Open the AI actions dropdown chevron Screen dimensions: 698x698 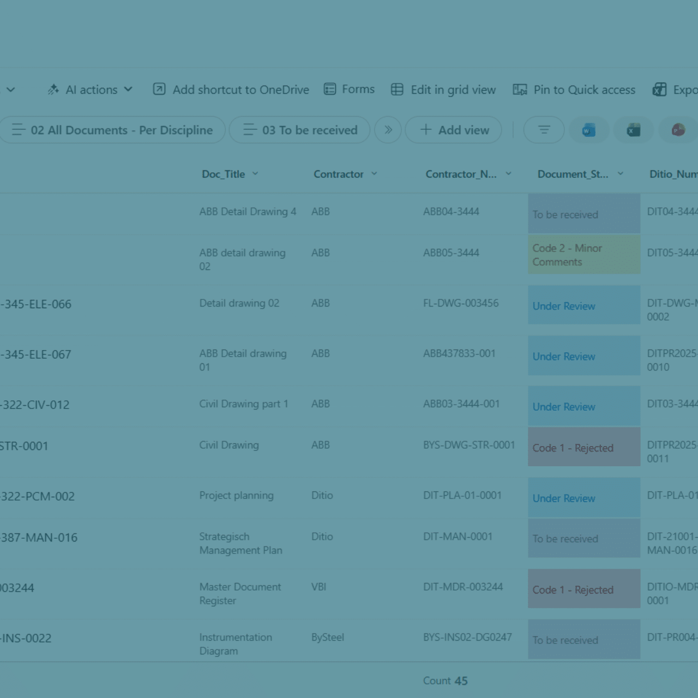[x=129, y=90]
